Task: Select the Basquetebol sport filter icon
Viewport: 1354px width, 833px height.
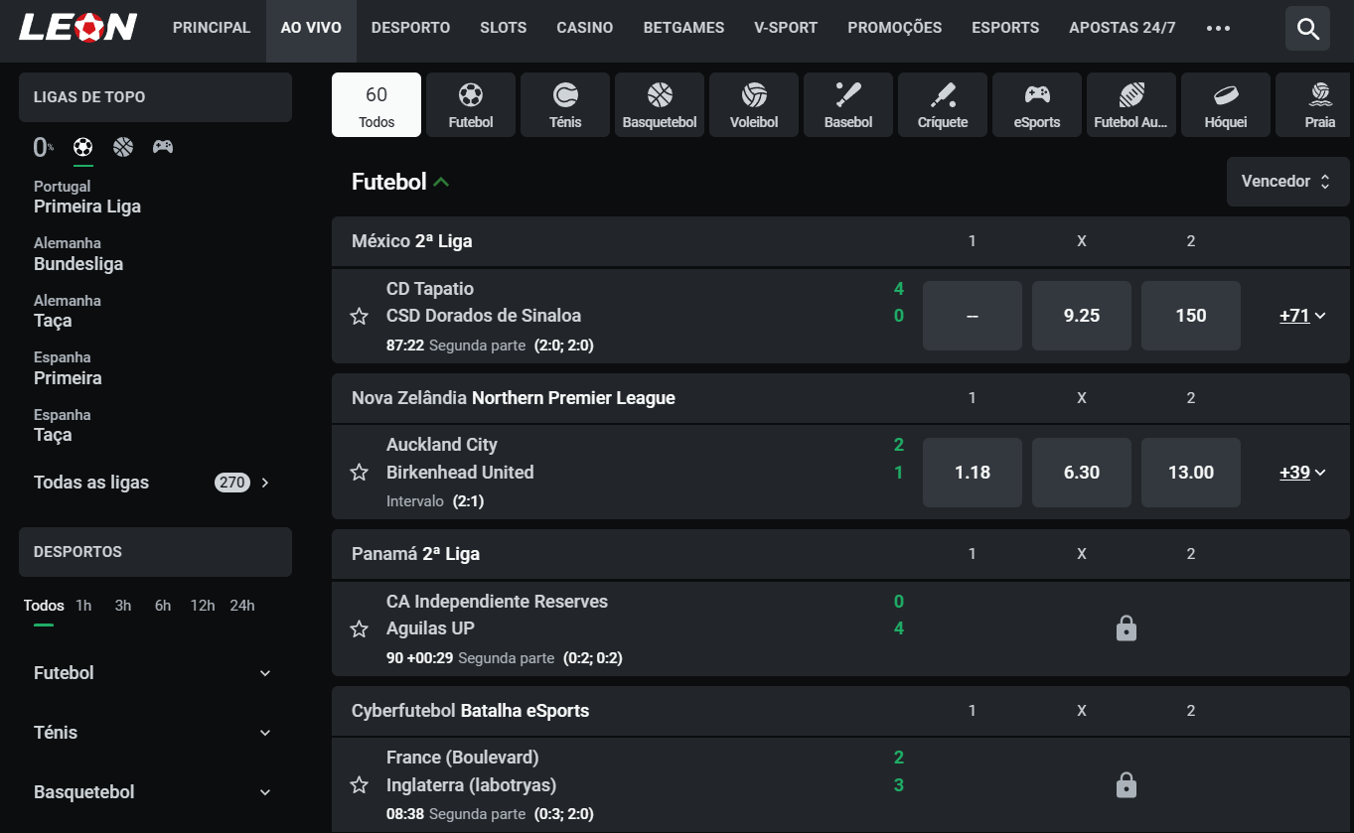Action: point(660,104)
